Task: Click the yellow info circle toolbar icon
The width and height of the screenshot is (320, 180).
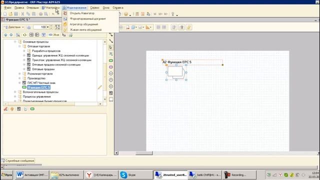Action: coord(126,14)
